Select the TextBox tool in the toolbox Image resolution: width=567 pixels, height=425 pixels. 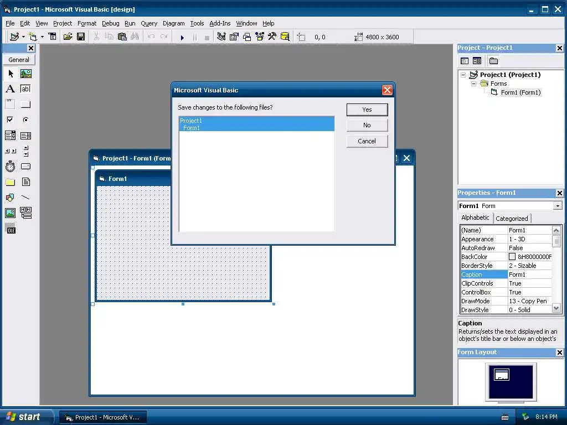point(25,89)
